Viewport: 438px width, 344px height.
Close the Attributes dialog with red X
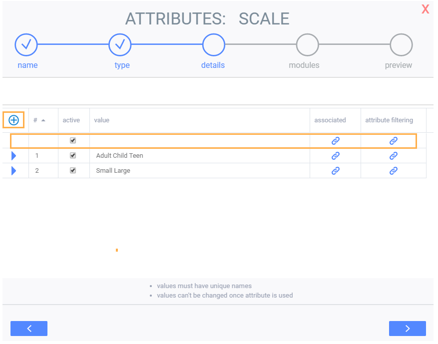pos(426,9)
